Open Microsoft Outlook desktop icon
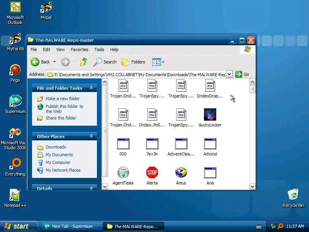309x232 pixels. (15, 13)
